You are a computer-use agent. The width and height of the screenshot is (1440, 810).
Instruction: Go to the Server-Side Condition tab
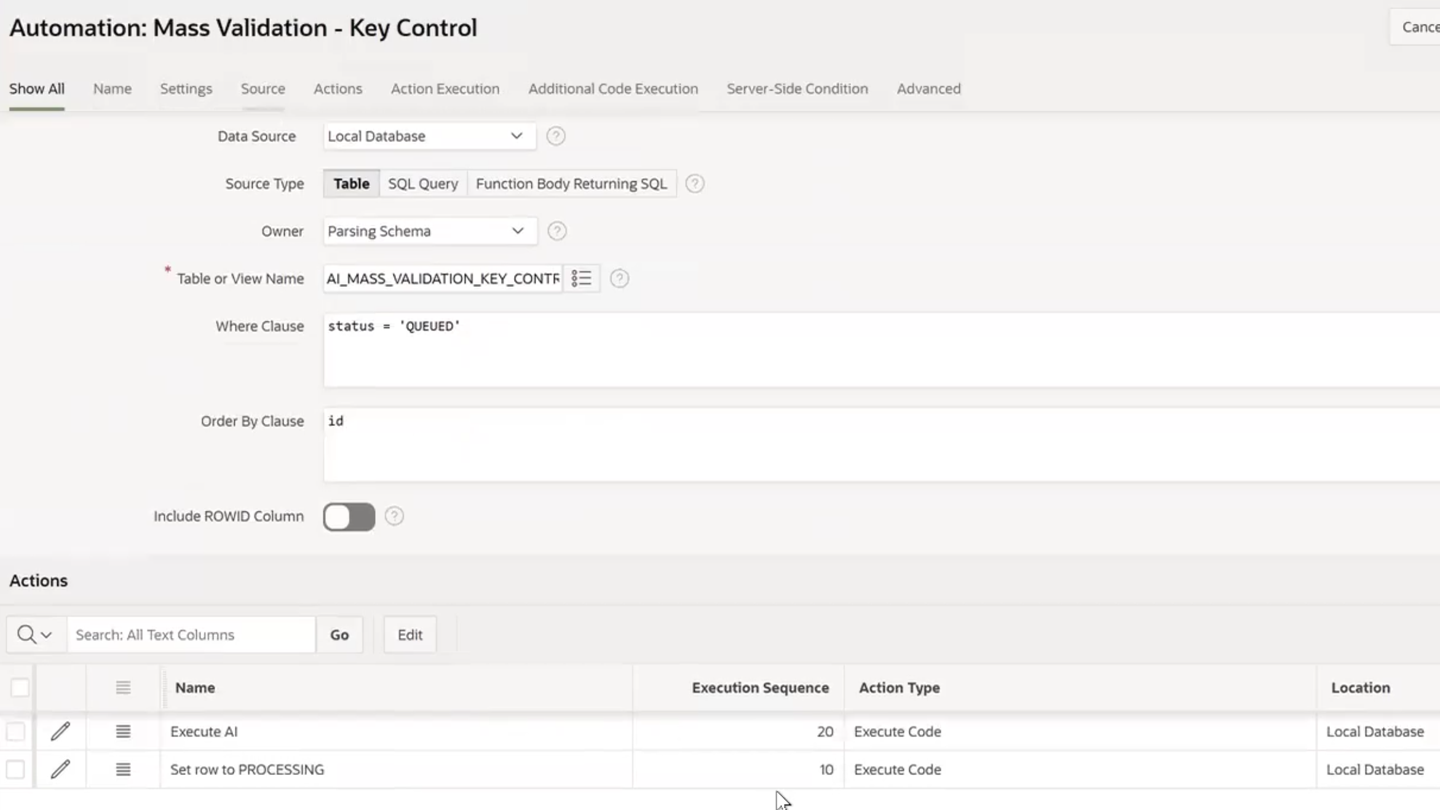pos(797,88)
